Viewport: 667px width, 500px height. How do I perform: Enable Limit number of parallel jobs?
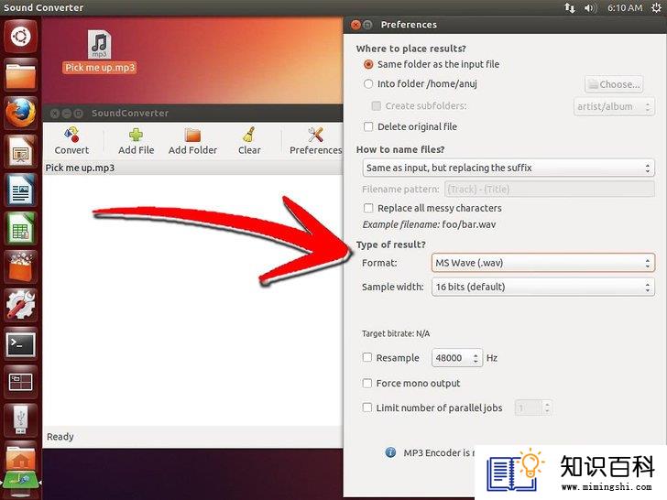(x=367, y=408)
